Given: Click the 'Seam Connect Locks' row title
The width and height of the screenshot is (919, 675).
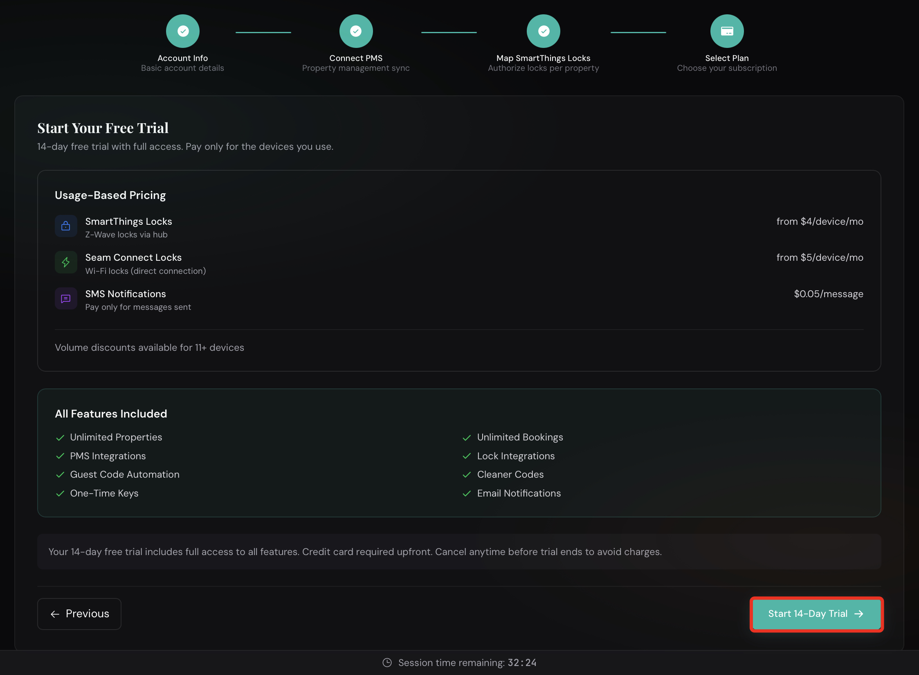Looking at the screenshot, I should pos(133,257).
